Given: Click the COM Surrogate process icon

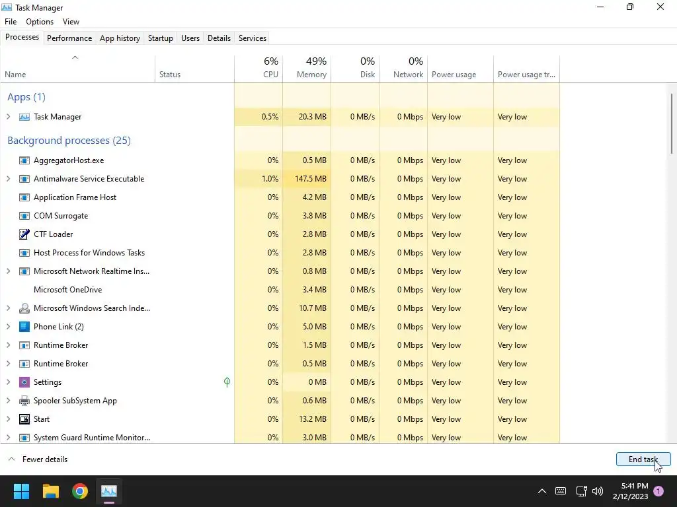Looking at the screenshot, I should tap(24, 216).
